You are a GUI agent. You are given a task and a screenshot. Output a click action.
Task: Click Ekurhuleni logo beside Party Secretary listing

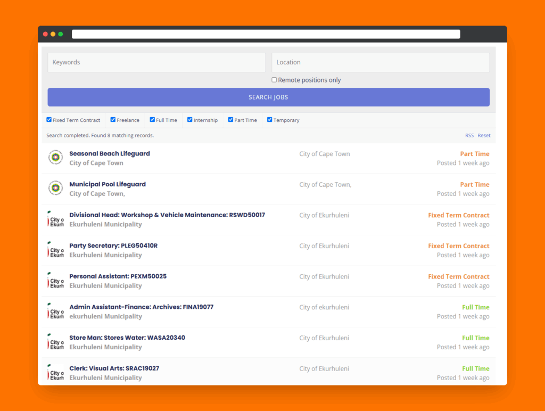click(55, 250)
